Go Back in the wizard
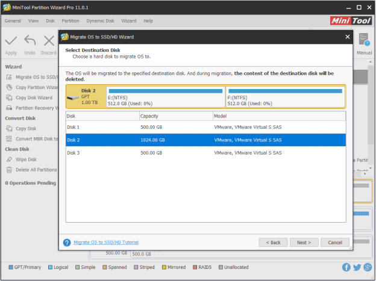Image resolution: width=376 pixels, height=281 pixels. (x=274, y=242)
